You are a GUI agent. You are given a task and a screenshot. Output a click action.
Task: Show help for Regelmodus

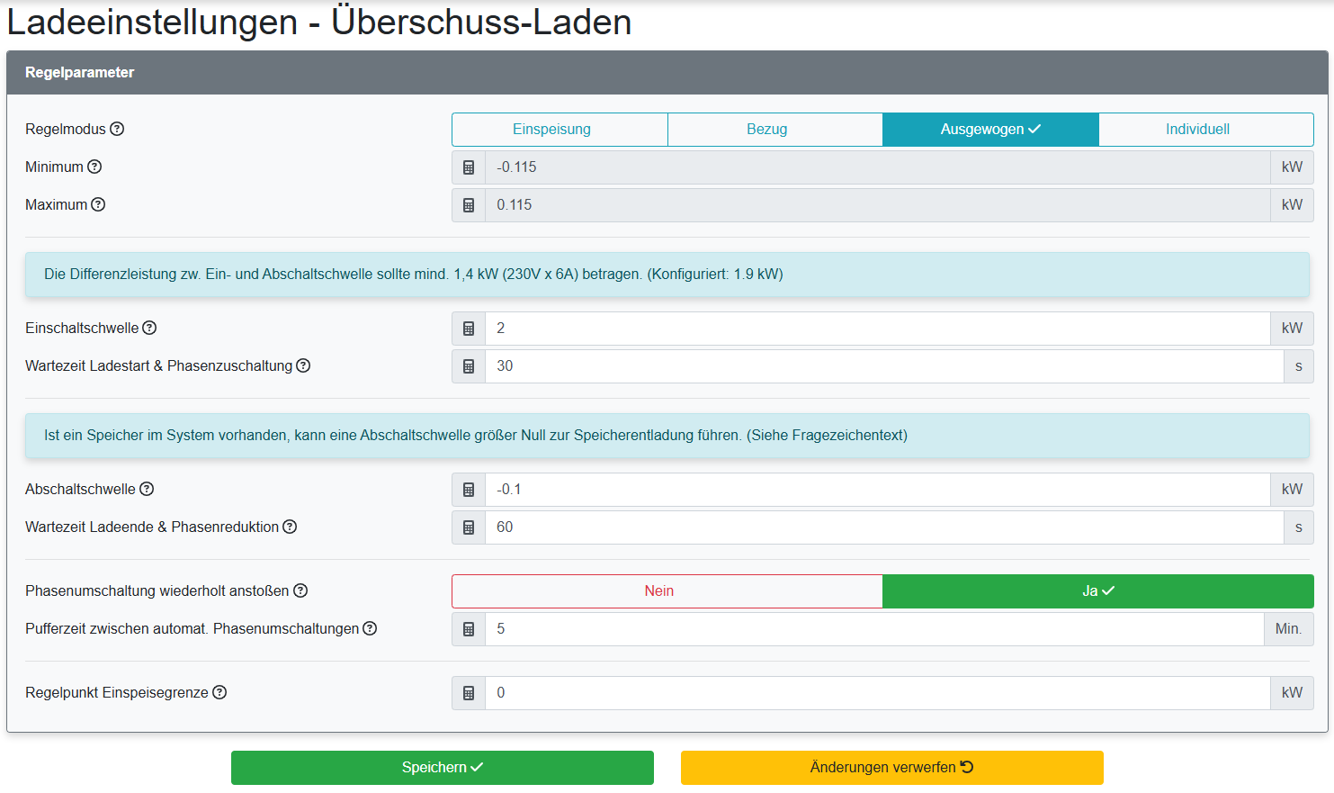117,129
